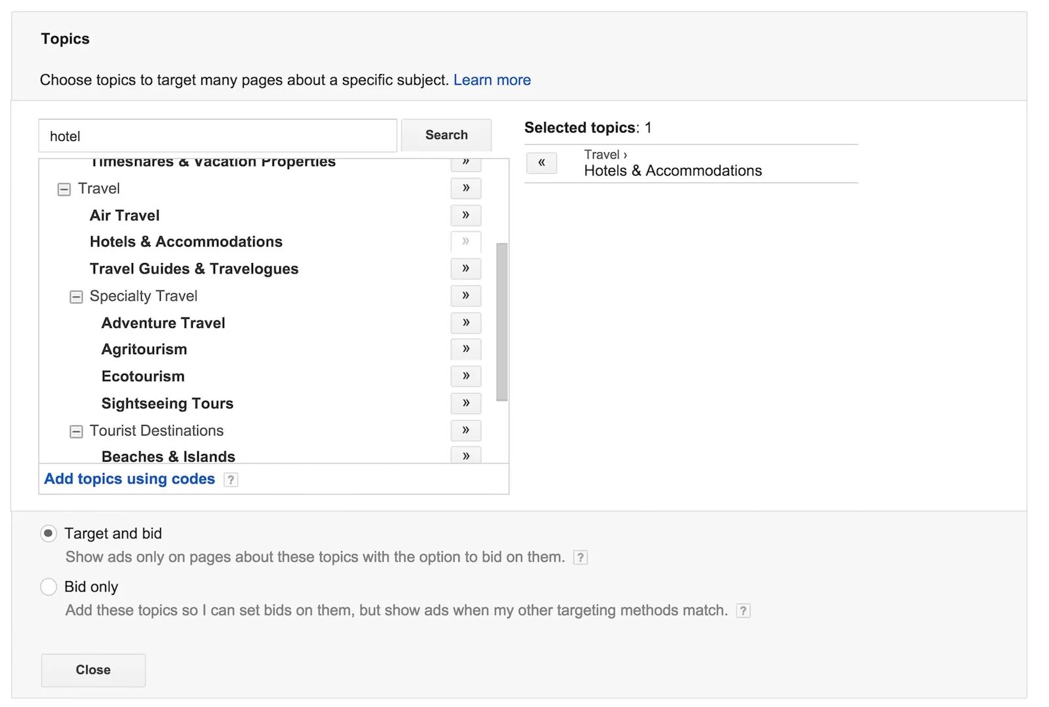Image resolution: width=1049 pixels, height=707 pixels.
Task: Click the Beaches & Islands tree entry
Action: point(168,456)
